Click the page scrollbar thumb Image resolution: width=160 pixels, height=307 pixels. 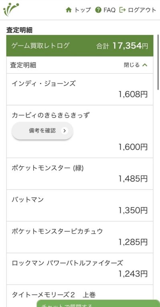(x=158, y=62)
